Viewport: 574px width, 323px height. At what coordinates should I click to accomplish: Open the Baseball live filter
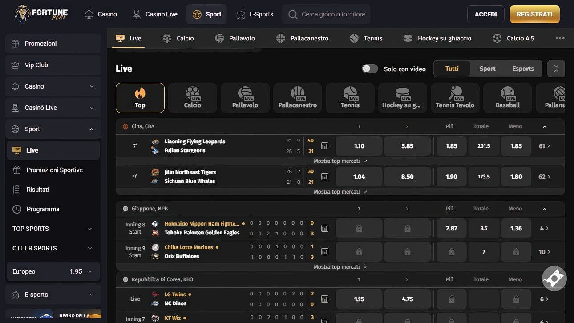point(507,97)
